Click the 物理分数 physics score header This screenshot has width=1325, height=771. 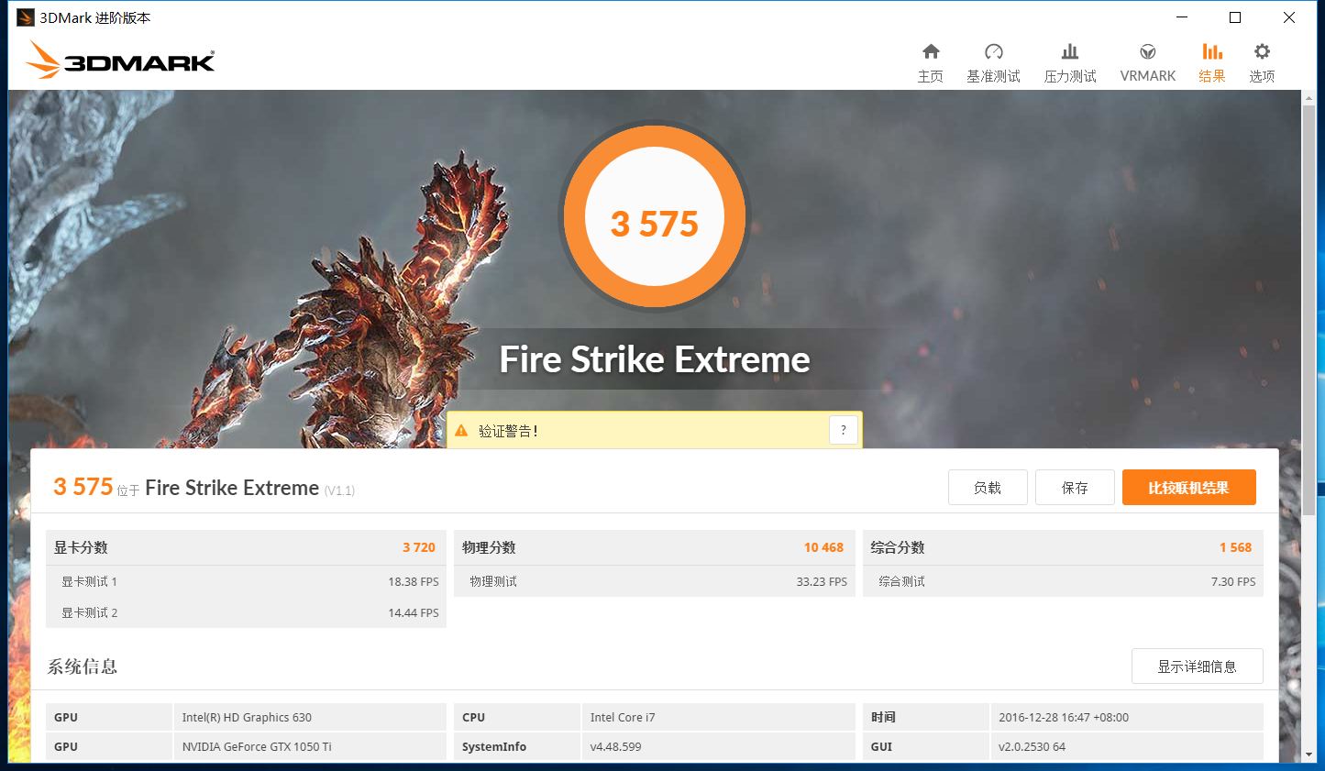point(489,547)
